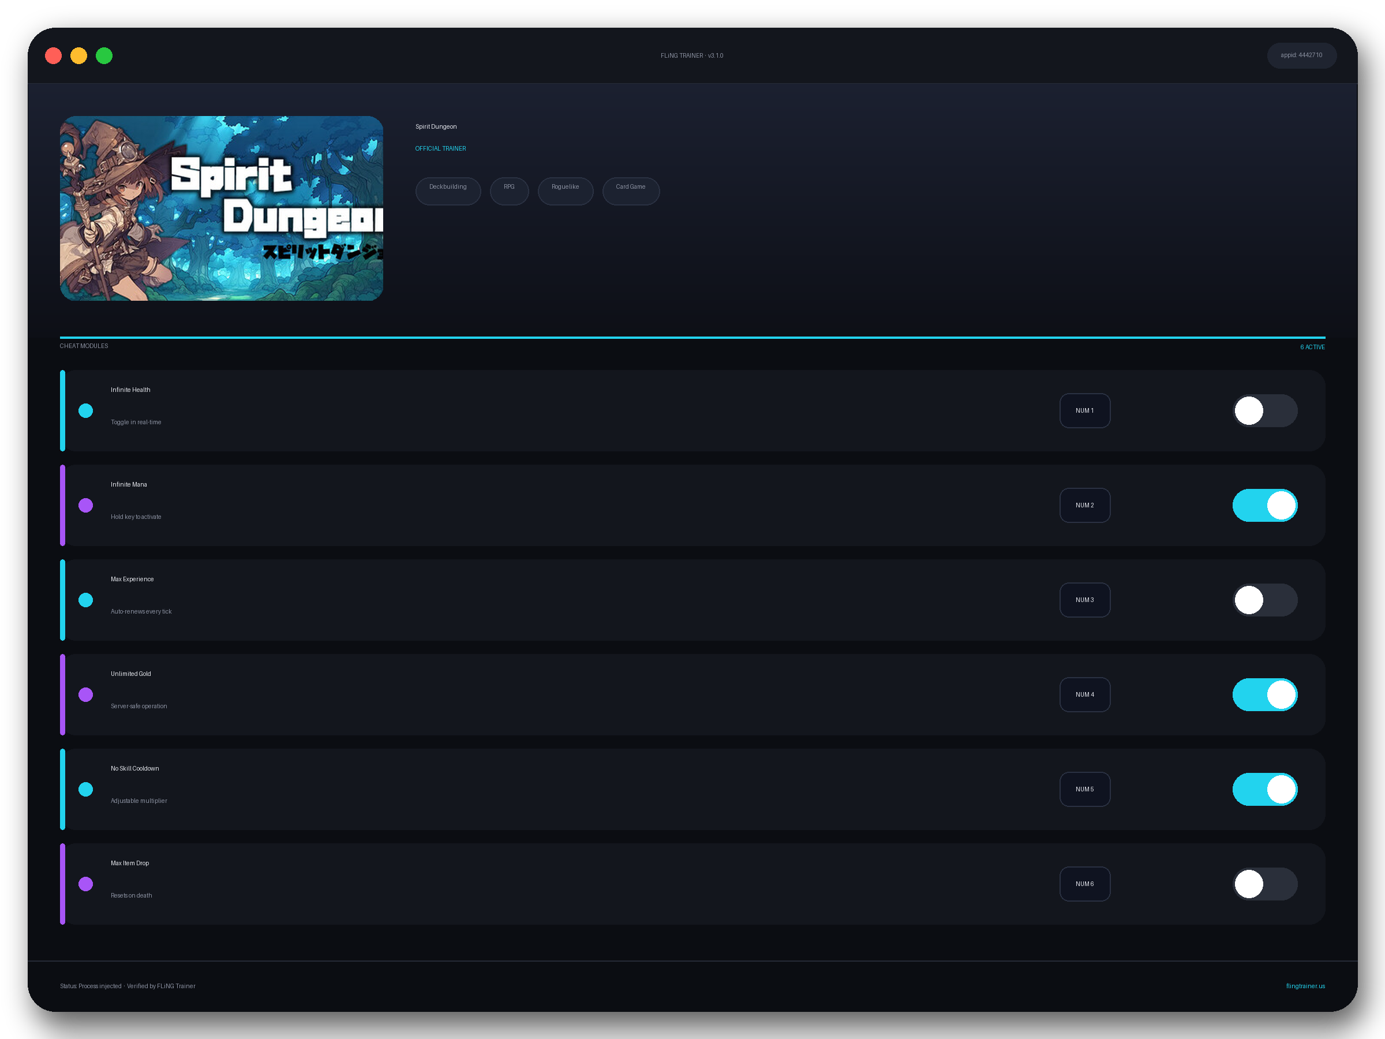Enable the Max Item Drop toggle

pos(1265,884)
